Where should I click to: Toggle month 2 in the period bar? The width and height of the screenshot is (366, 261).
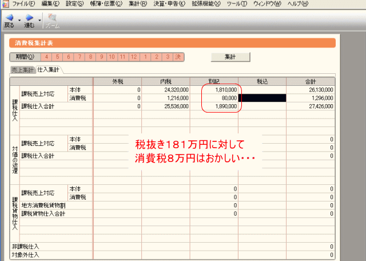pyautogui.click(x=157, y=57)
